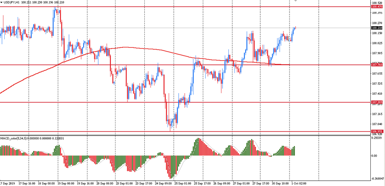Click the 108.520 price scale value

(377, 3)
